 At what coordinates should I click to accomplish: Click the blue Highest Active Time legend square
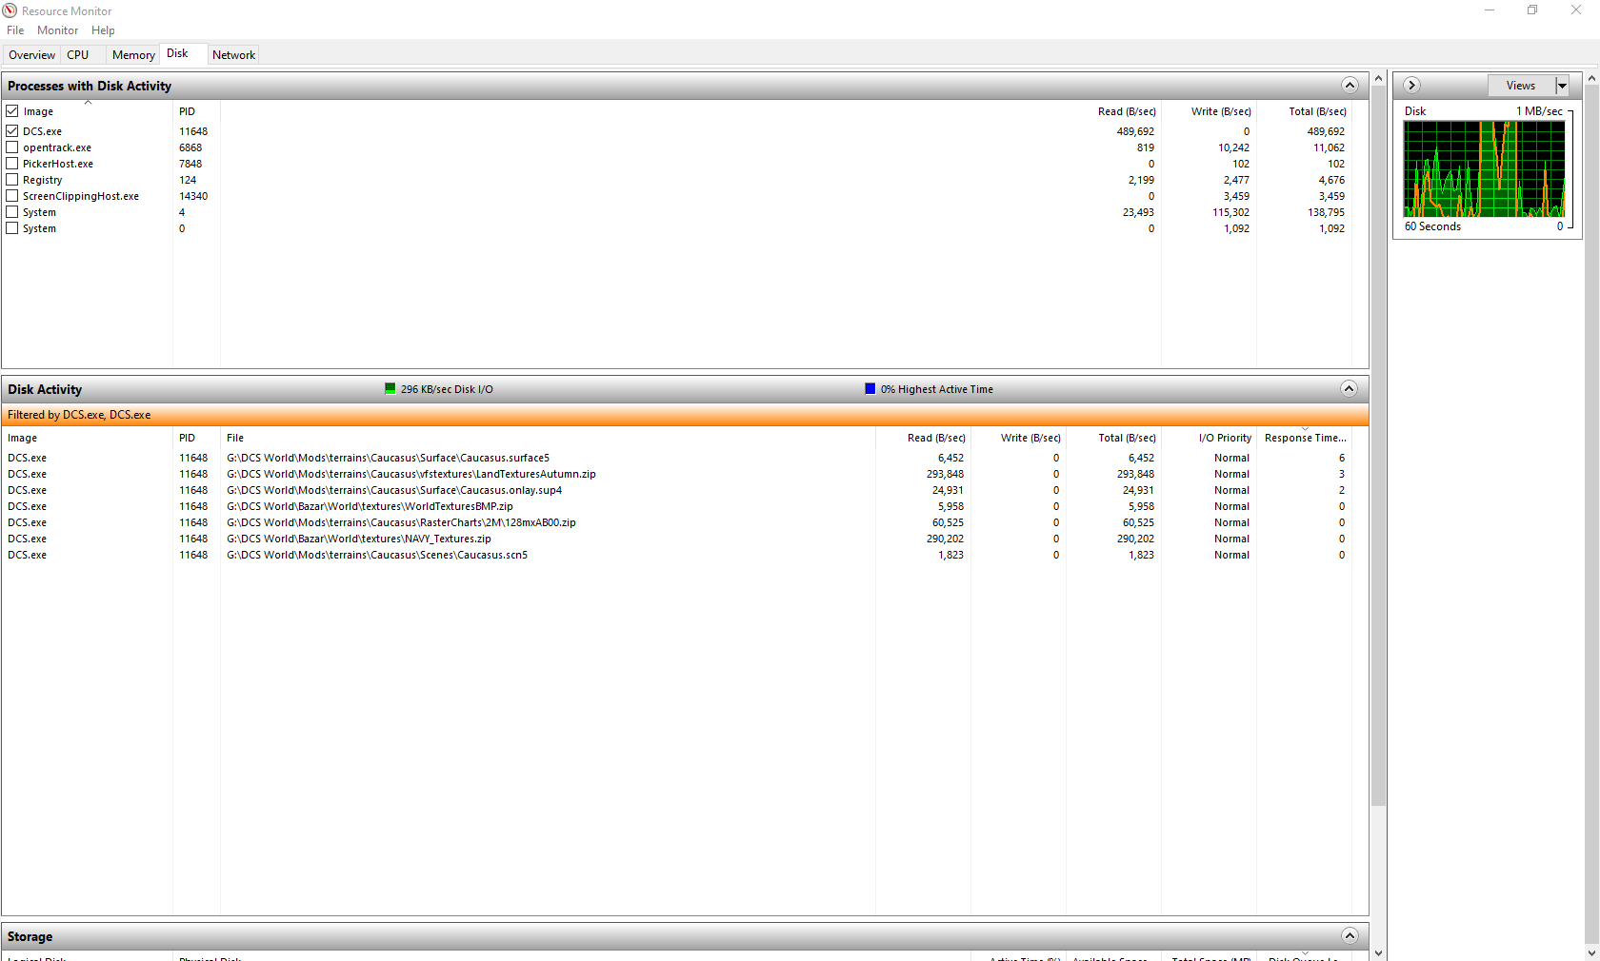point(870,388)
